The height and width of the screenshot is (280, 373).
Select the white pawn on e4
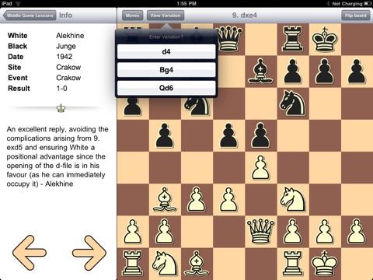[261, 167]
